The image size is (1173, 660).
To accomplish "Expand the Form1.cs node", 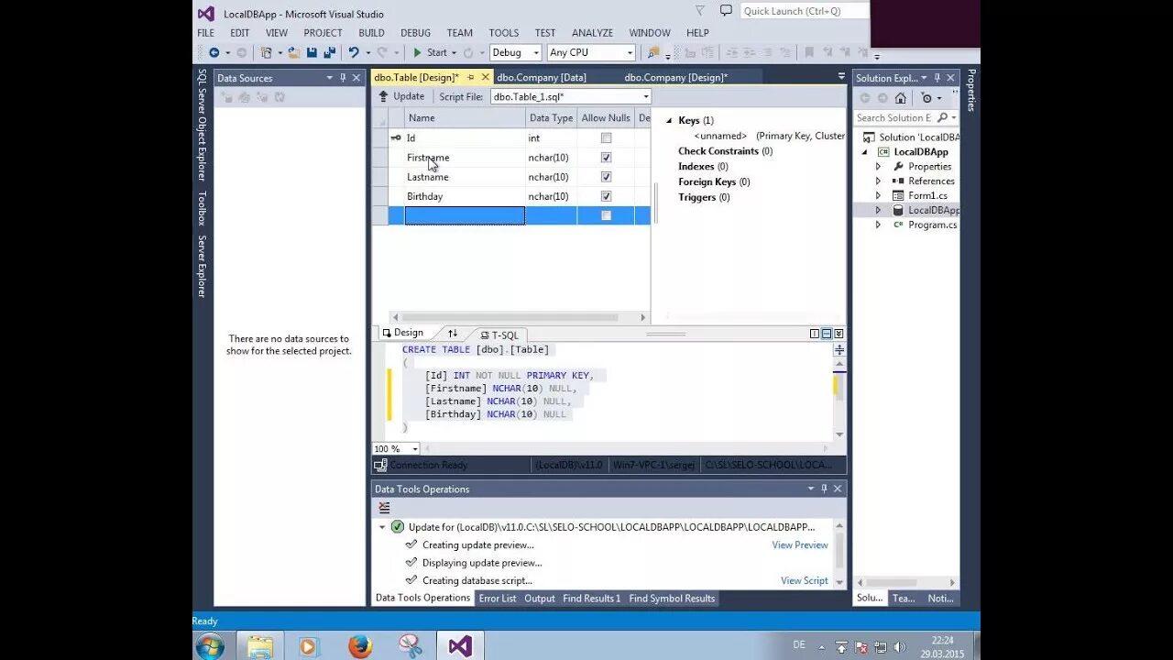I will pyautogui.click(x=878, y=196).
